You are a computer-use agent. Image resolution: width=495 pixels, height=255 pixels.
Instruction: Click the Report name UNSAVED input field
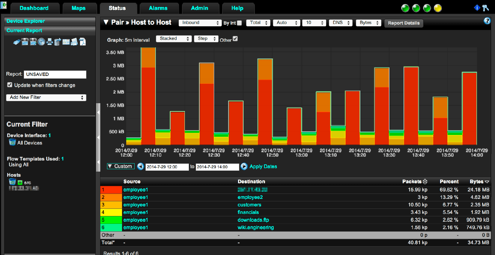point(55,74)
